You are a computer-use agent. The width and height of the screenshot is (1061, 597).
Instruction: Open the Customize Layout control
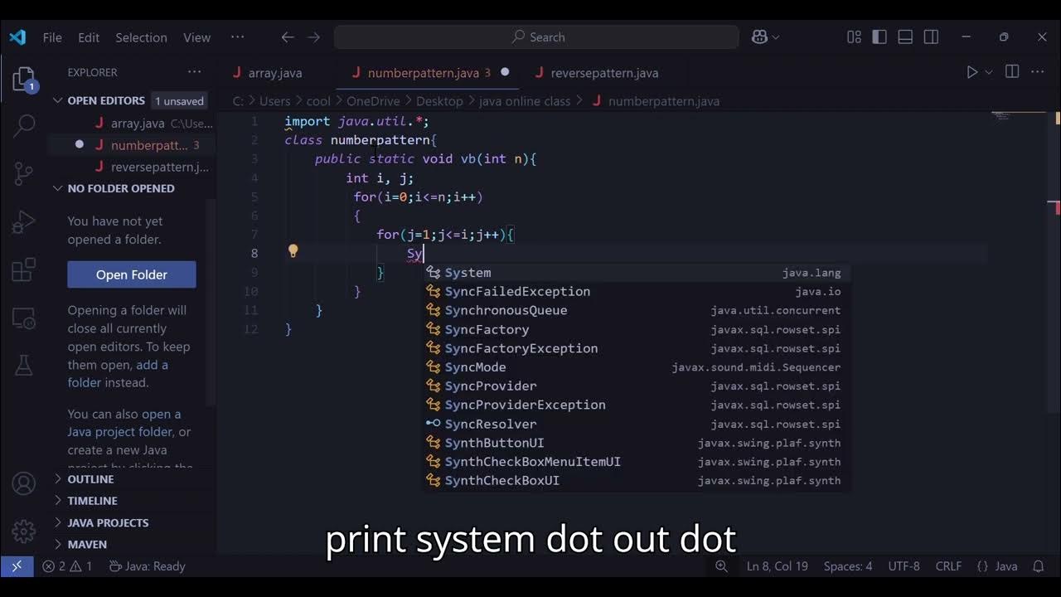tap(854, 37)
